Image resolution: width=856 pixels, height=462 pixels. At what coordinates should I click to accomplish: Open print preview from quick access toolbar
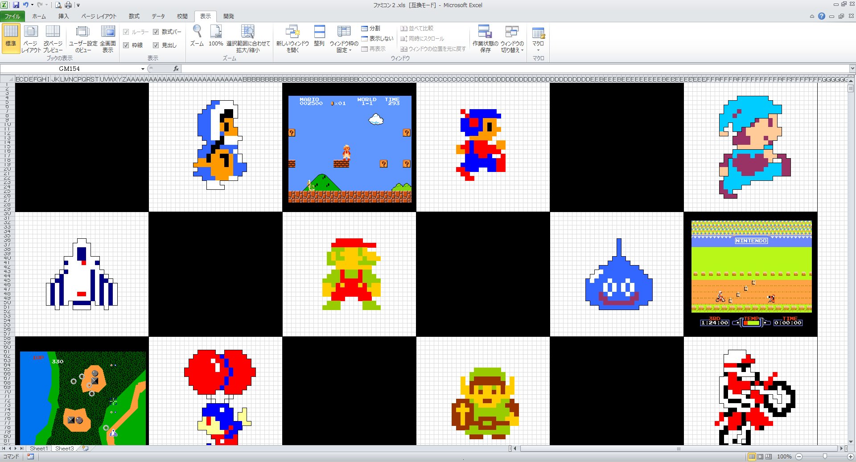(58, 5)
